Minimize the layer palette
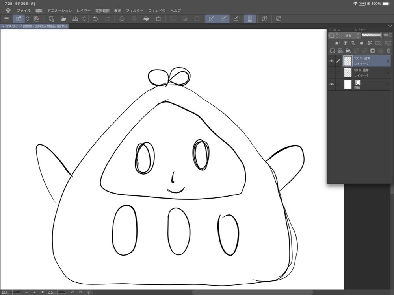This screenshot has width=394, height=295. pos(339,30)
